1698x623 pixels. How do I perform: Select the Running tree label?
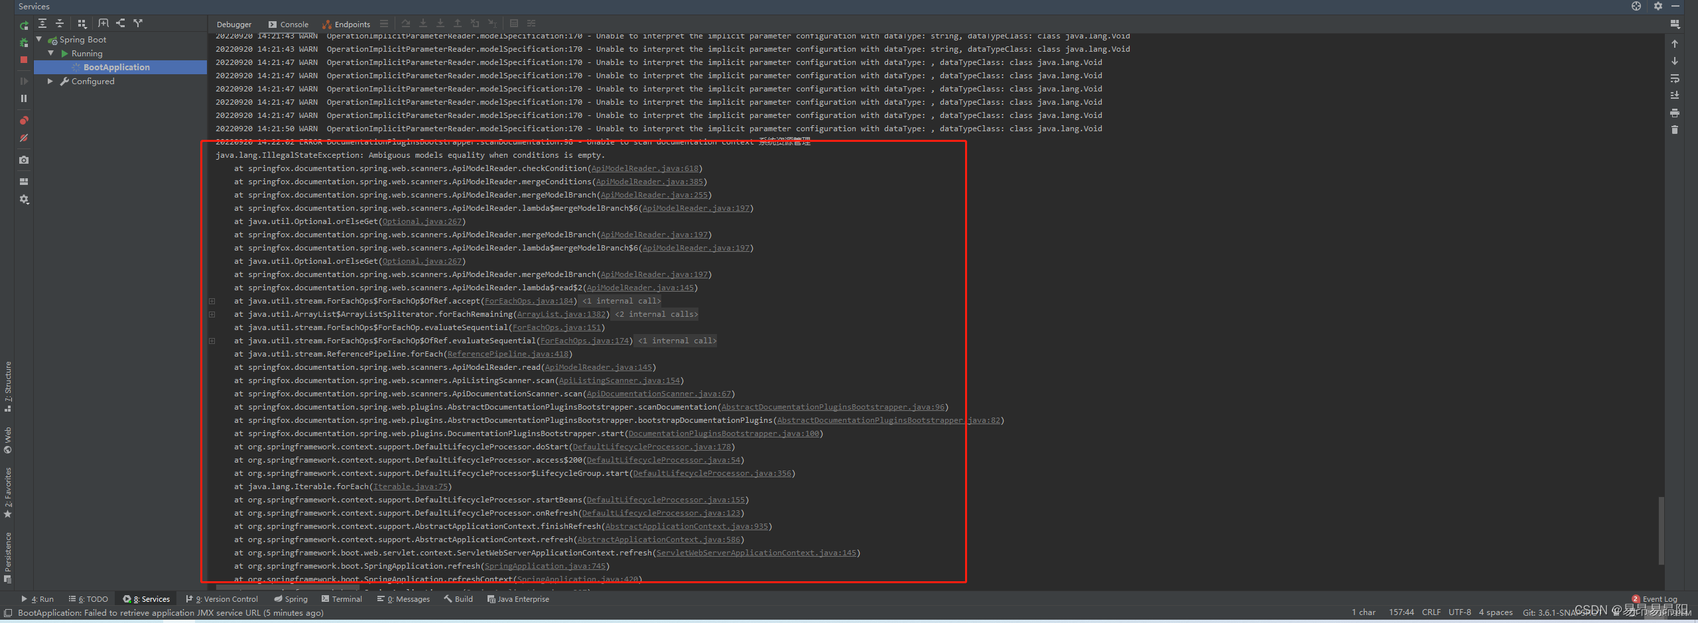(87, 53)
